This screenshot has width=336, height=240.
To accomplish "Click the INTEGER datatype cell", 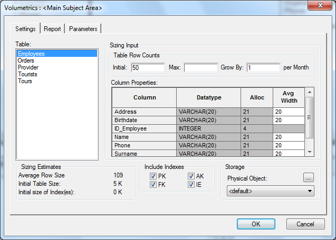I will pyautogui.click(x=208, y=128).
